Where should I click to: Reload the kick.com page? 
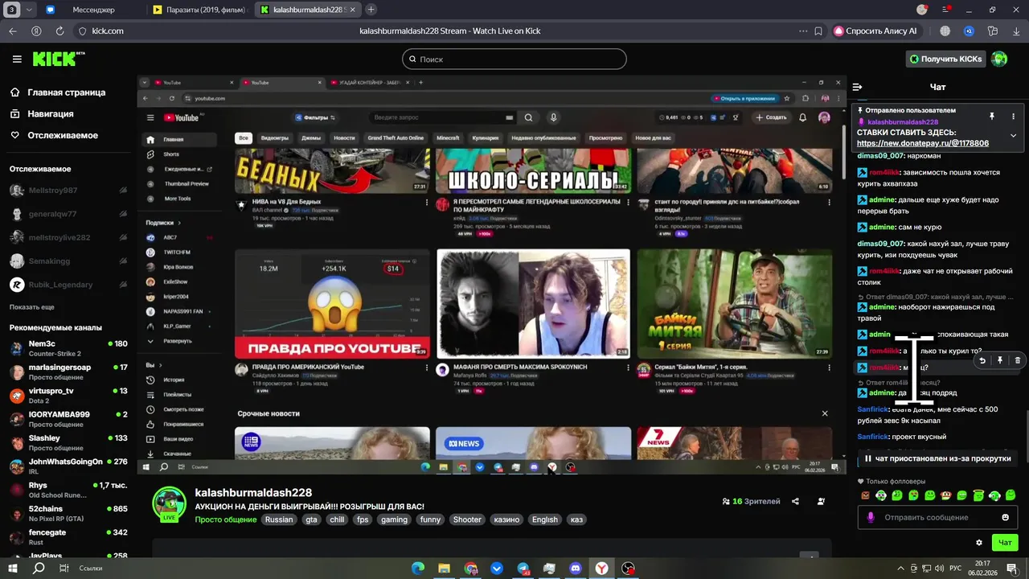pyautogui.click(x=59, y=31)
